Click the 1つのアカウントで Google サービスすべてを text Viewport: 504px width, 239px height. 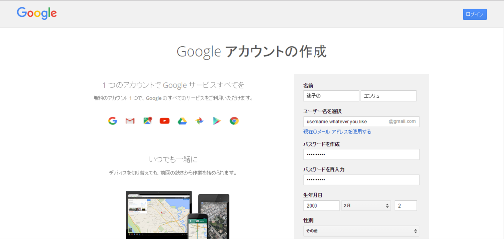[173, 85]
